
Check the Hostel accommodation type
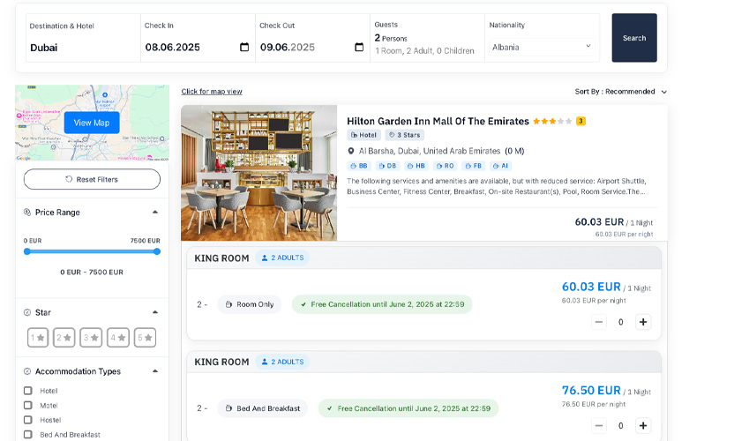(28, 420)
